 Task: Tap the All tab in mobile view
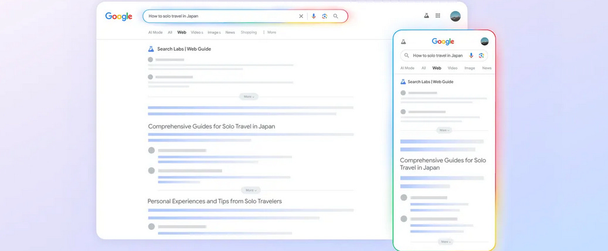(x=423, y=68)
